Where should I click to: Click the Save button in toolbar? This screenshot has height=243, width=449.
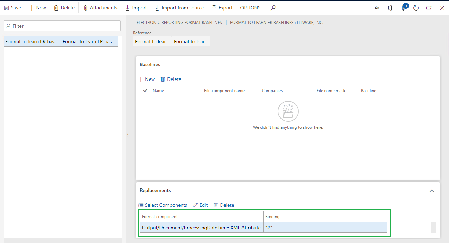tap(13, 8)
